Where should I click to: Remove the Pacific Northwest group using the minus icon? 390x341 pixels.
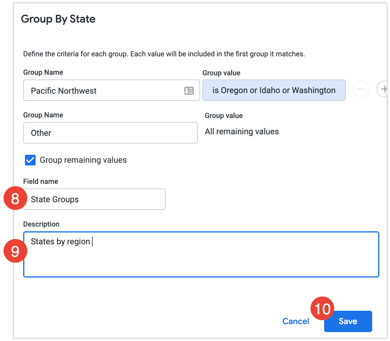point(361,89)
